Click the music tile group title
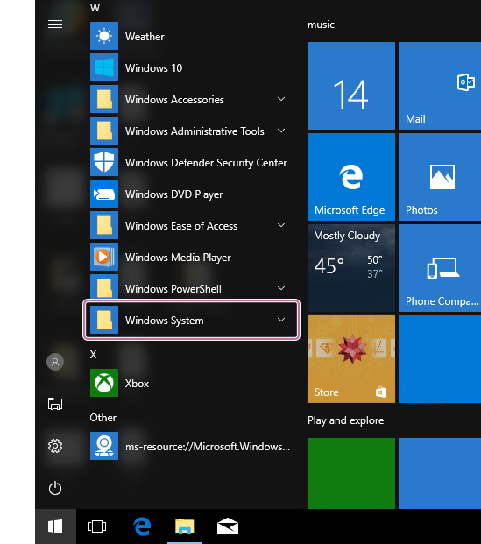 [x=321, y=25]
